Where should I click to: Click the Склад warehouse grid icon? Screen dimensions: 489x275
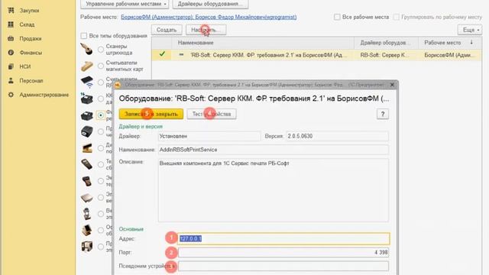11,24
